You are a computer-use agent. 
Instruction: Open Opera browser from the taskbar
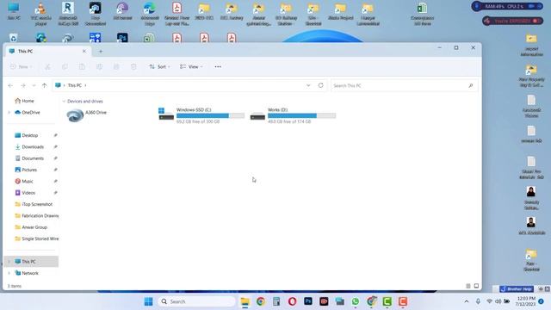point(293,301)
